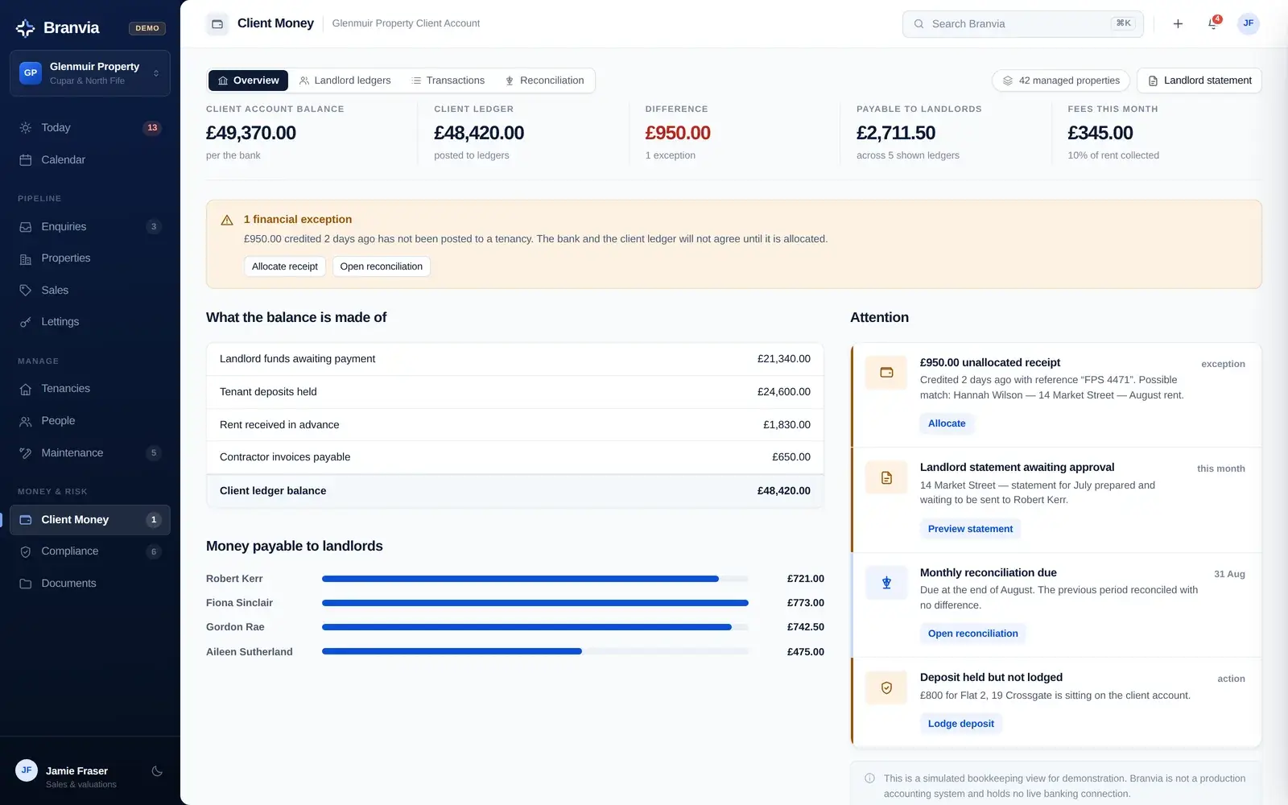
Task: Click the DEMO badge
Action: coord(147,28)
